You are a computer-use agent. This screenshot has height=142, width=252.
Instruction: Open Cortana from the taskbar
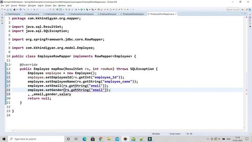point(68,139)
